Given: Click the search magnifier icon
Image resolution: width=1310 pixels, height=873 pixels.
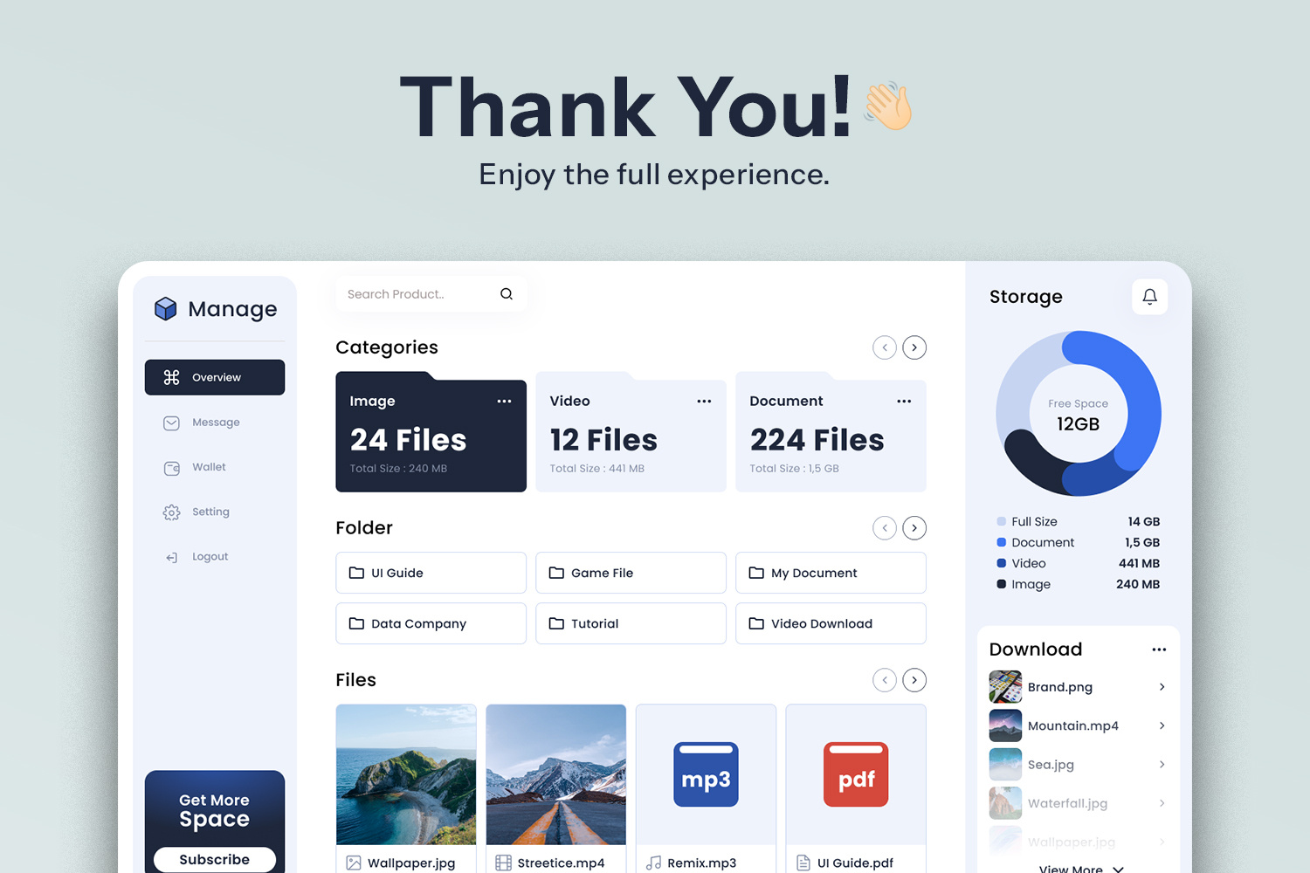Looking at the screenshot, I should pyautogui.click(x=507, y=293).
